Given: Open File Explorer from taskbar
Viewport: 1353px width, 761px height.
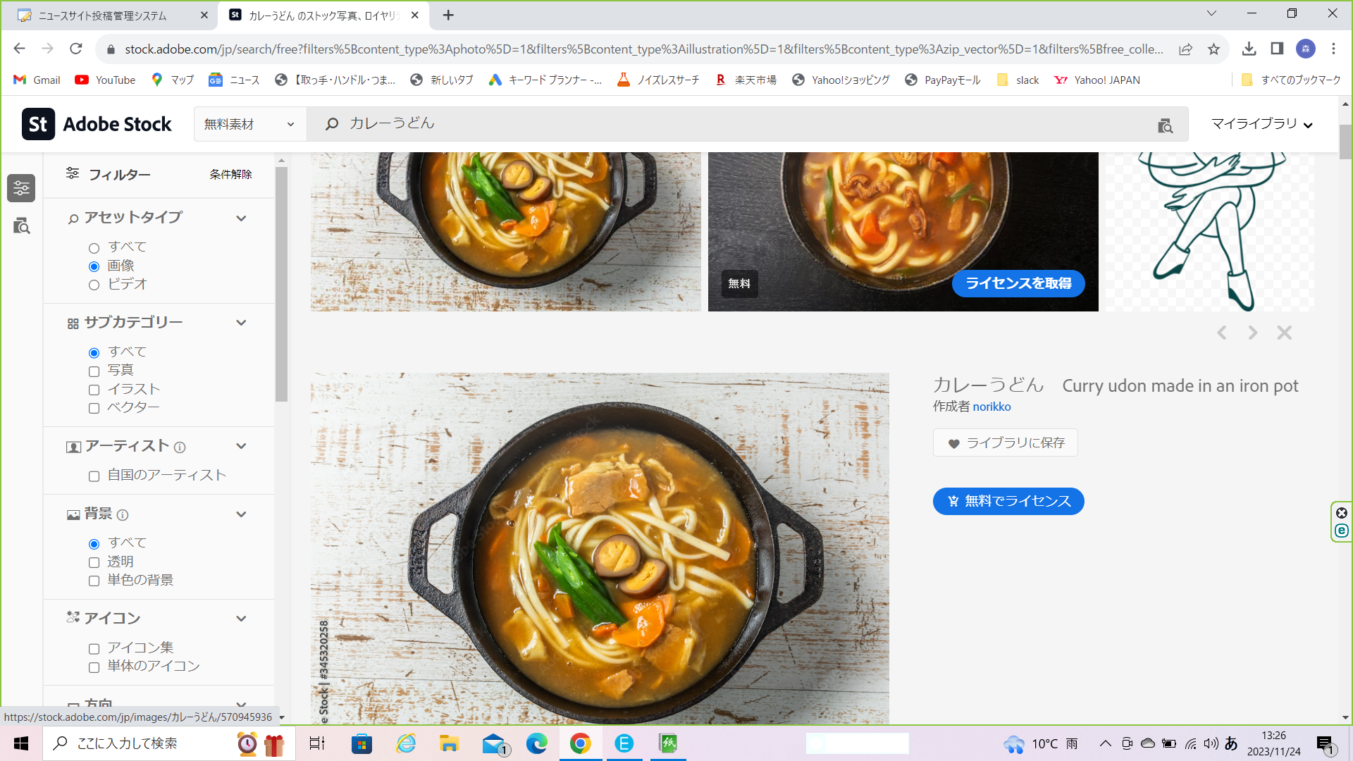Looking at the screenshot, I should coord(449,743).
